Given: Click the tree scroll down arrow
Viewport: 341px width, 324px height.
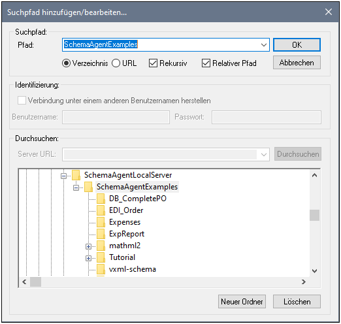Looking at the screenshot, I should 314,271.
